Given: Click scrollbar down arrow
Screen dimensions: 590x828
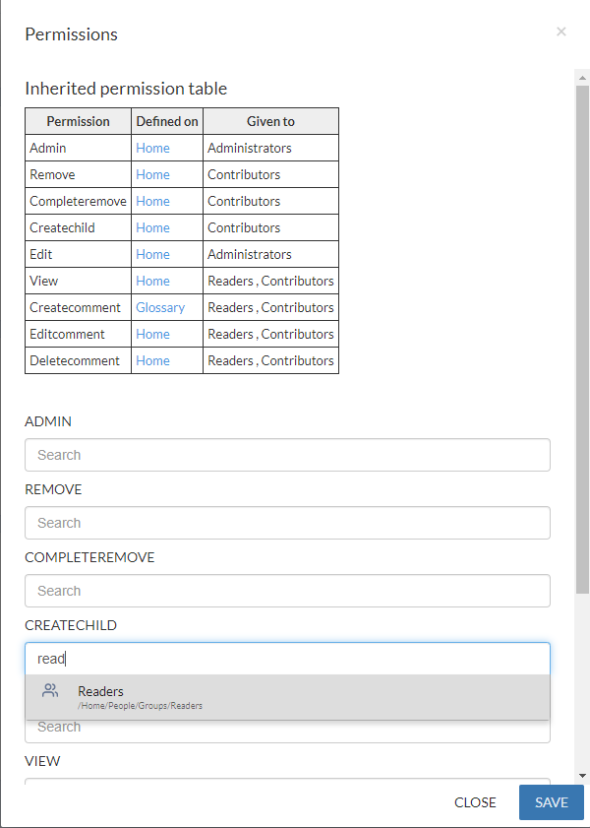Looking at the screenshot, I should pyautogui.click(x=582, y=776).
